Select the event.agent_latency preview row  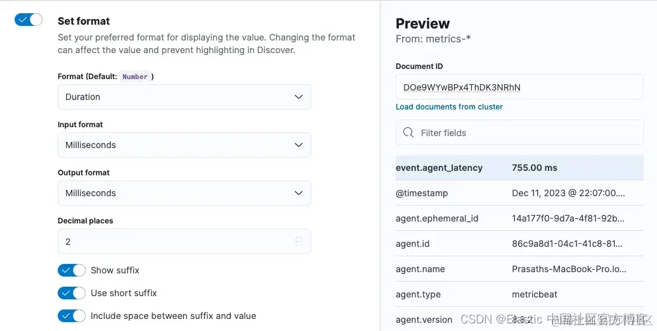[519, 168]
